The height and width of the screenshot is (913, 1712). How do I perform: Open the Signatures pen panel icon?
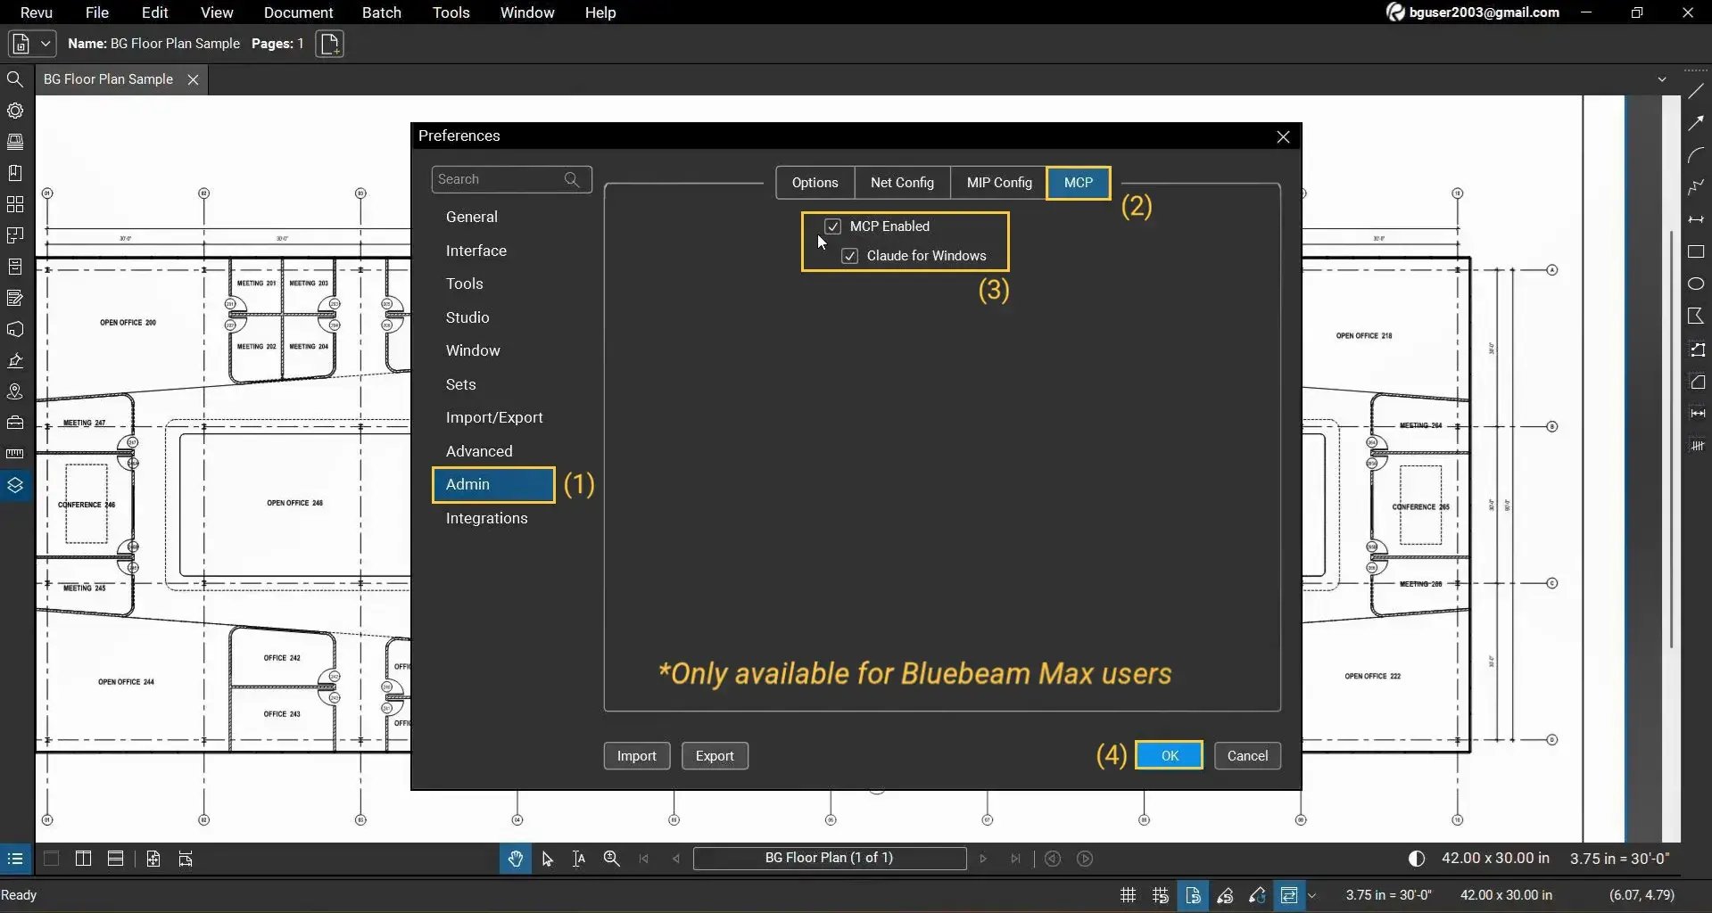coord(15,360)
